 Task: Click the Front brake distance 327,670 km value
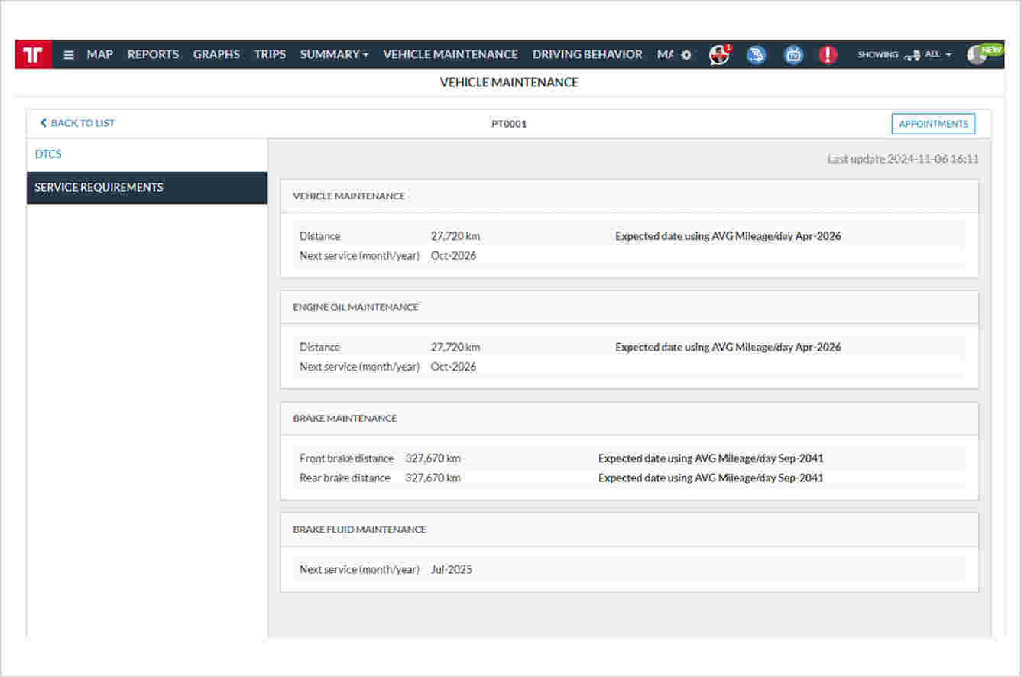(x=433, y=458)
